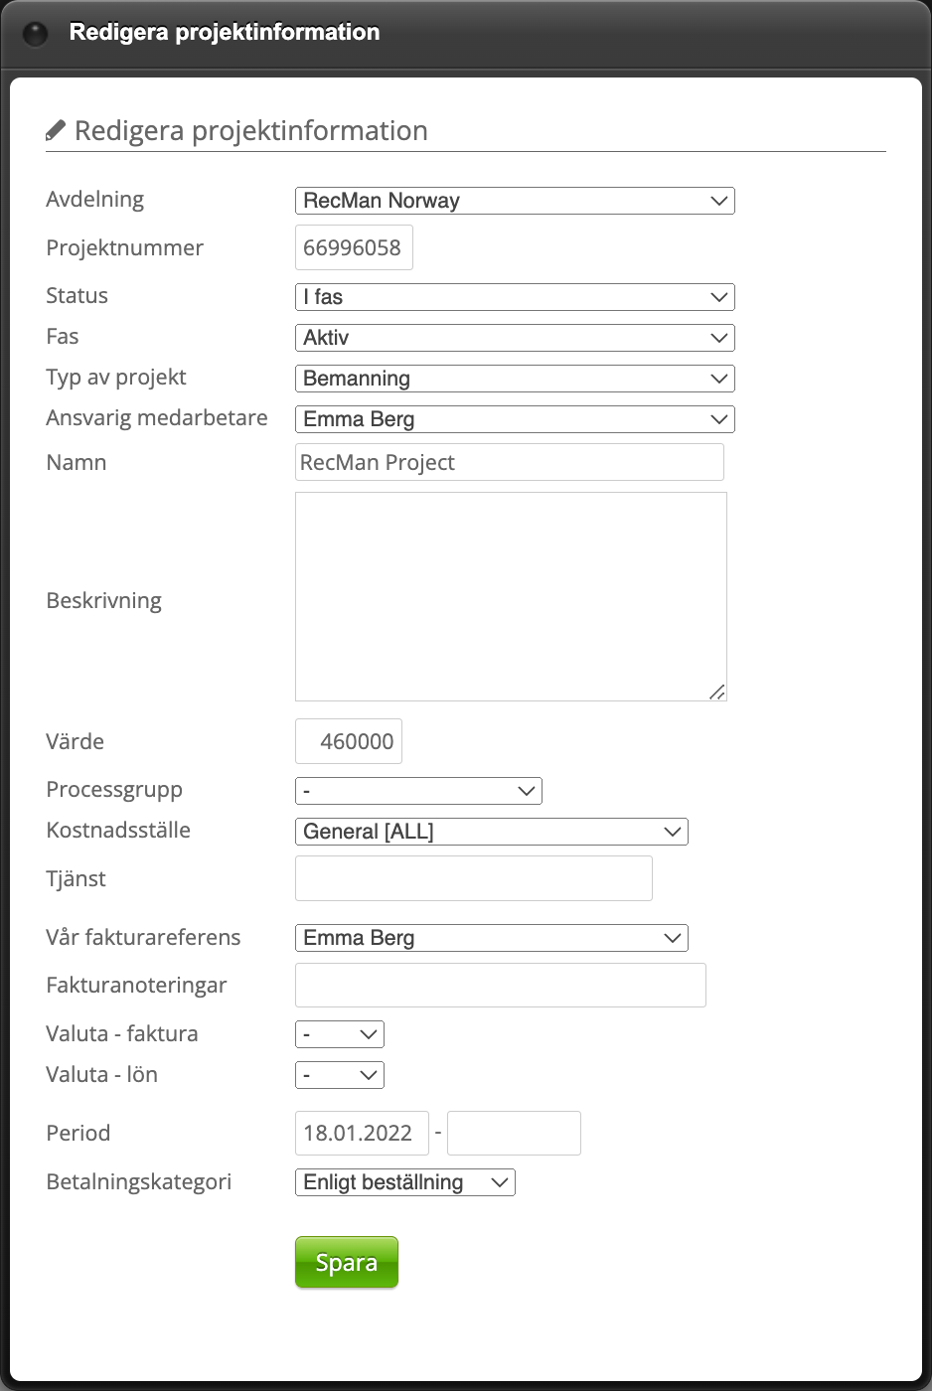This screenshot has height=1391, width=932.
Task: Click the Värde field showing 460000
Action: (349, 741)
